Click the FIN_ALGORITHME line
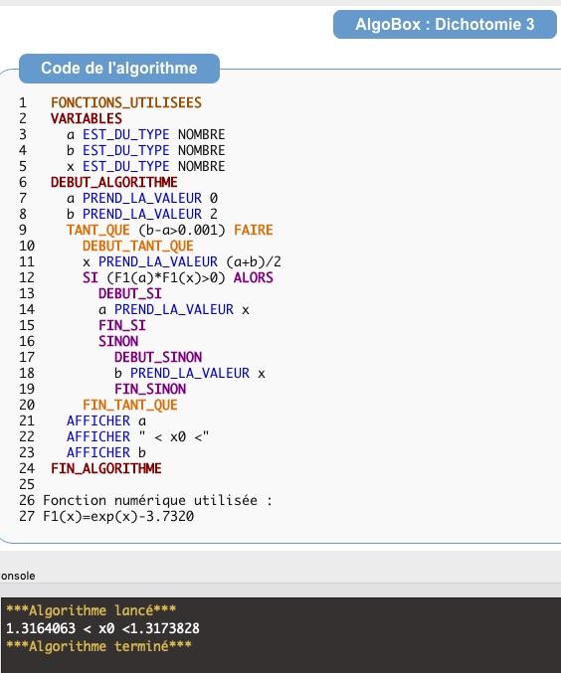 tap(106, 468)
